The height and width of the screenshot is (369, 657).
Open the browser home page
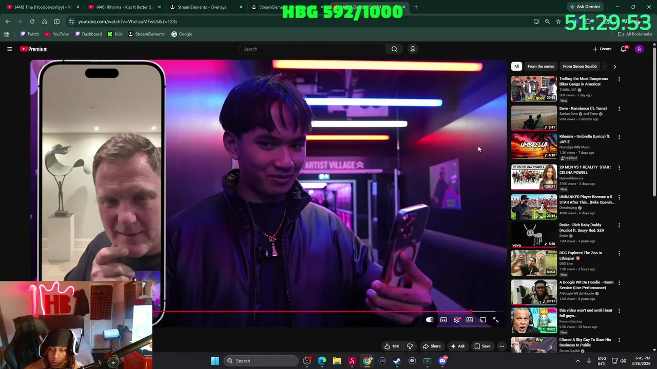pyautogui.click(x=44, y=22)
